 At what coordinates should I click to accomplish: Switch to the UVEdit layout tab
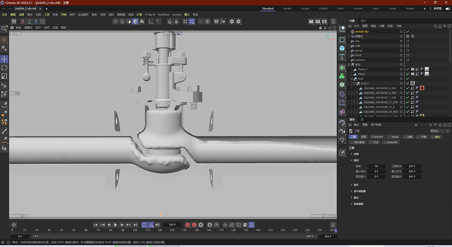coord(323,8)
